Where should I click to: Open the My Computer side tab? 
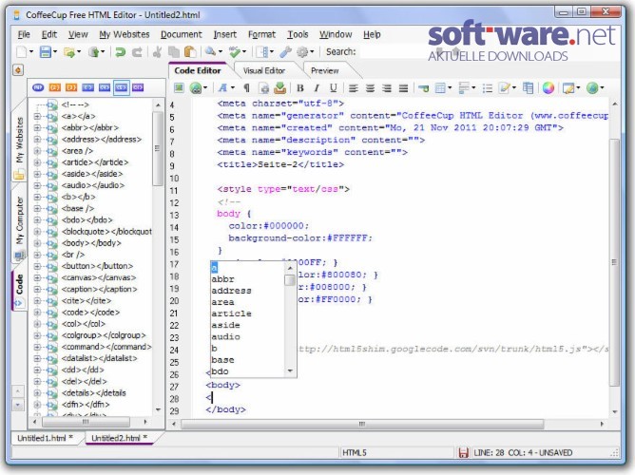tap(19, 227)
